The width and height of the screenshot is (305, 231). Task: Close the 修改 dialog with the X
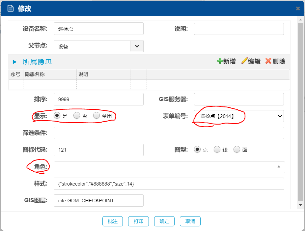click(x=298, y=9)
